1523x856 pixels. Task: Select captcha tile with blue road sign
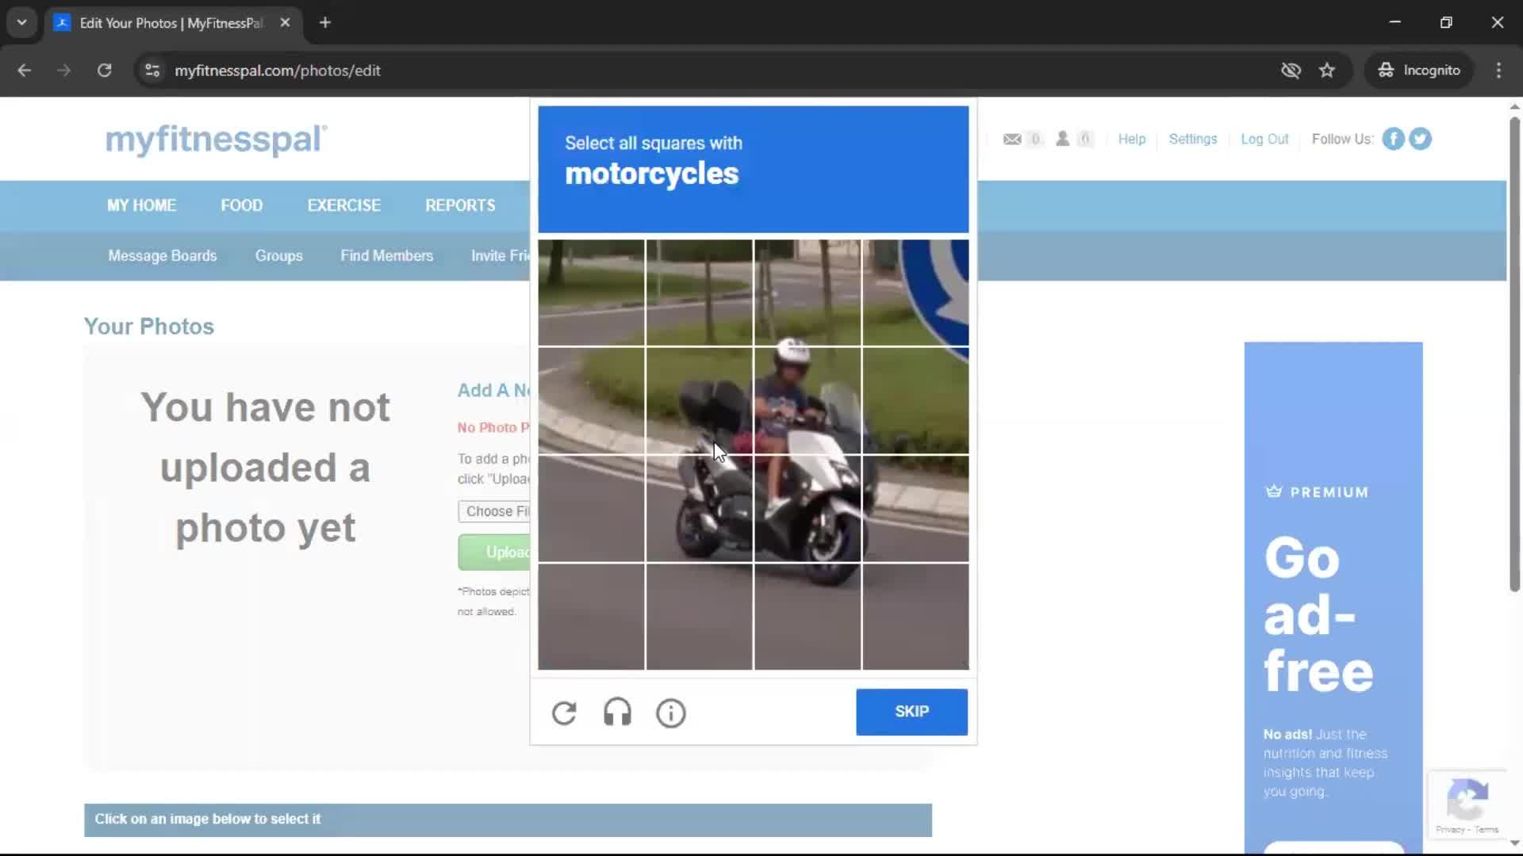click(x=915, y=292)
